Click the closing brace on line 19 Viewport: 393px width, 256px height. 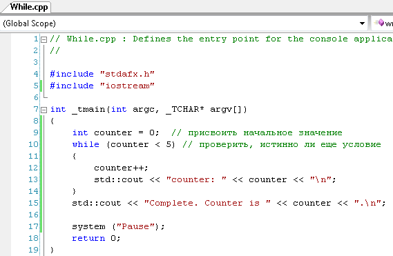pos(52,250)
